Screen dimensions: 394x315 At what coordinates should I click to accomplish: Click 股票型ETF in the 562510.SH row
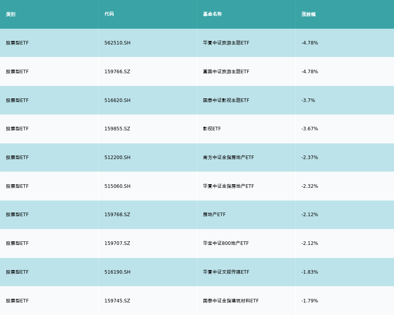[x=17, y=43]
